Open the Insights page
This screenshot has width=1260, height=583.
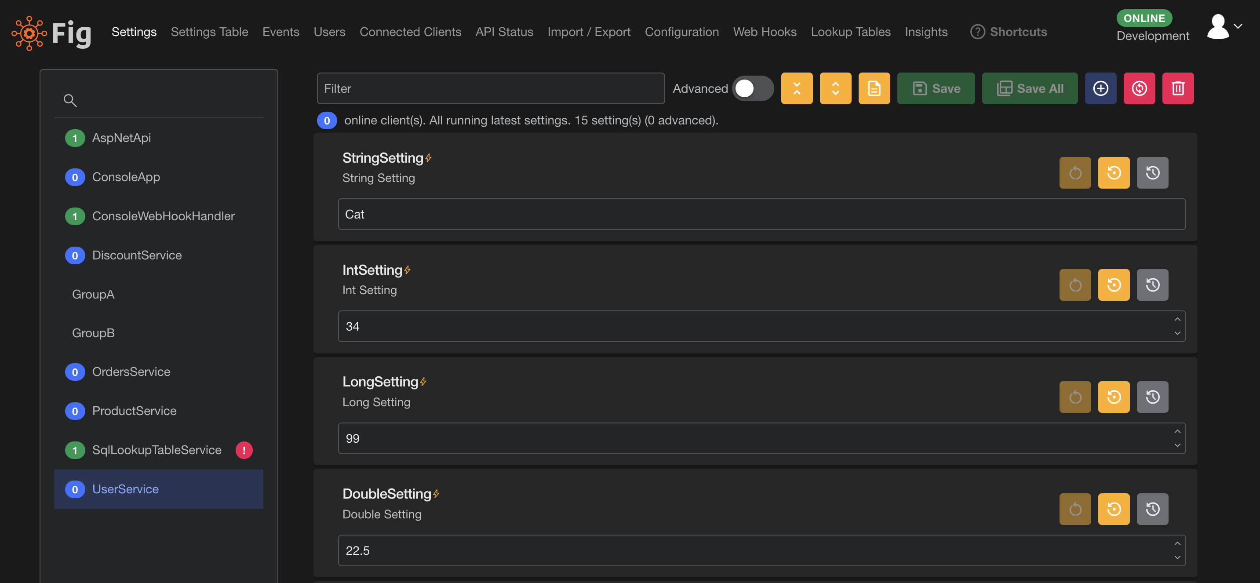926,32
